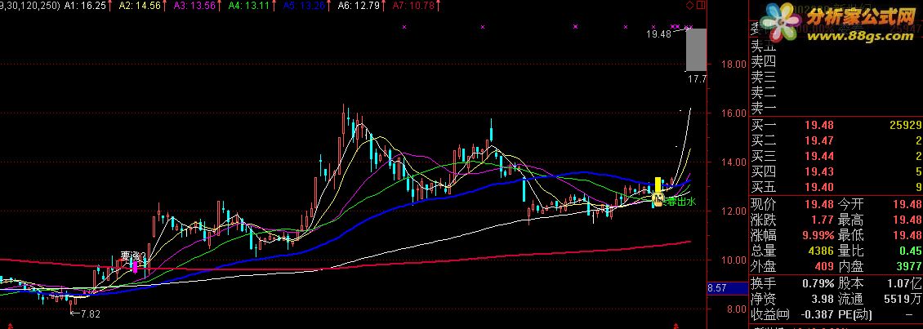923x329 pixels.
Task: Click the 涨幅 value 9.99%
Action: pos(818,236)
